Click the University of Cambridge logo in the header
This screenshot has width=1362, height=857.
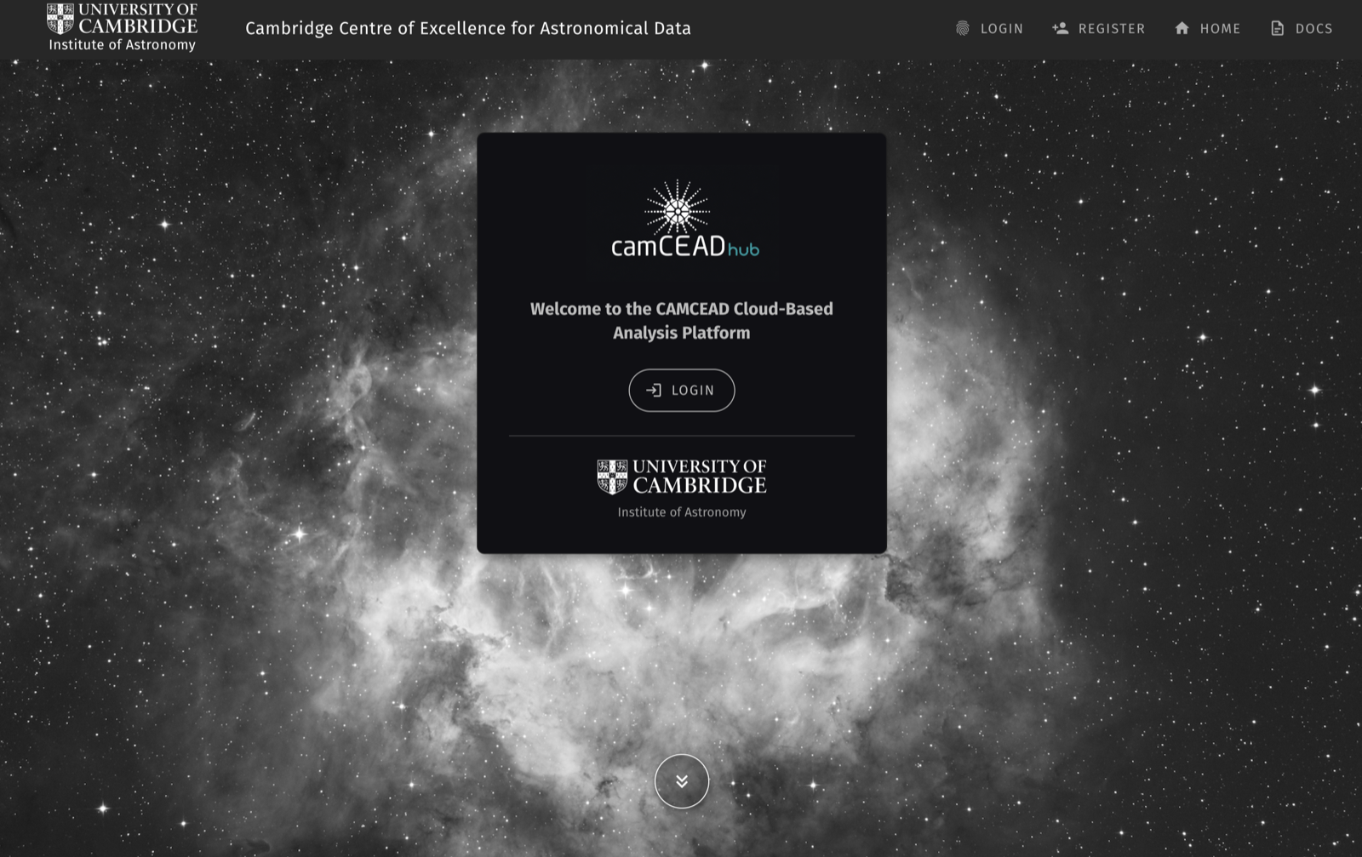(122, 19)
